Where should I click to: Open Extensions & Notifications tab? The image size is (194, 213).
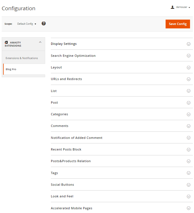22,58
